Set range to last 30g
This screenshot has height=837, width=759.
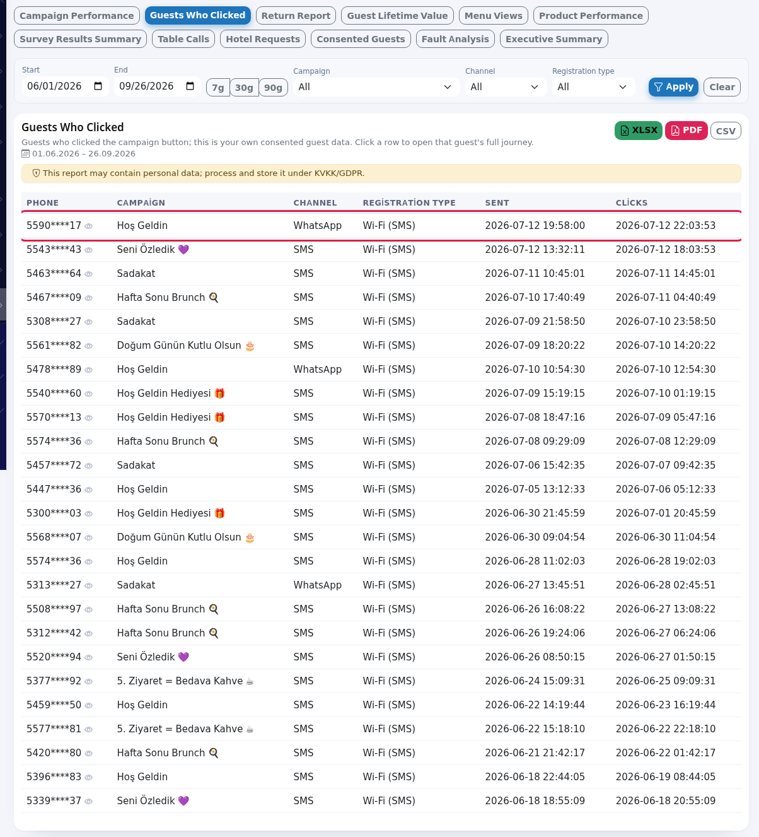coord(244,88)
